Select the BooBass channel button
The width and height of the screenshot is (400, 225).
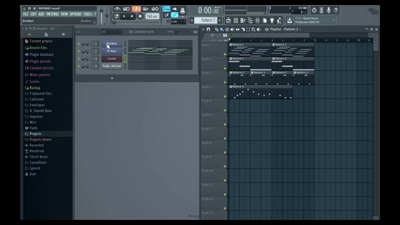pos(112,44)
